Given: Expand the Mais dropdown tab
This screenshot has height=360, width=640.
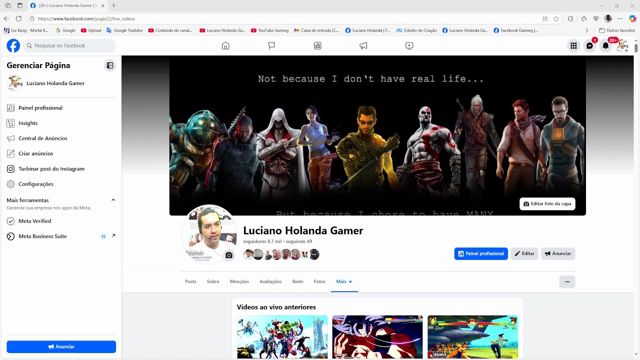Looking at the screenshot, I should tap(344, 281).
